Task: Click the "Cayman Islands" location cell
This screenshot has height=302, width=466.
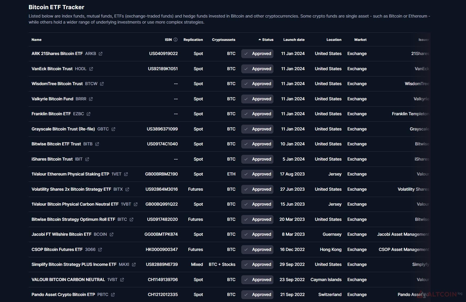Action: [326, 279]
